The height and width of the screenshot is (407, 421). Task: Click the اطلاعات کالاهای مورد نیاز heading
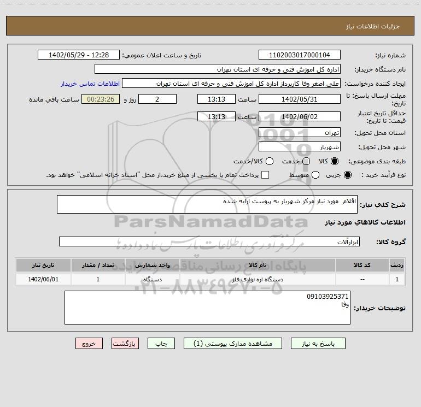365,222
